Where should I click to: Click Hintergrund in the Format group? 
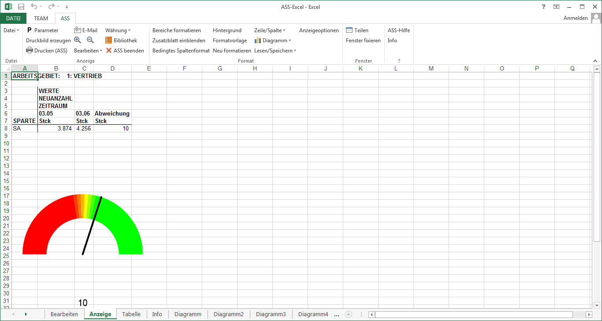pyautogui.click(x=227, y=30)
